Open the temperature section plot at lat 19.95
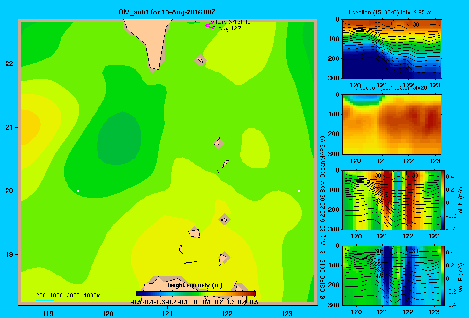The image size is (469, 318). [392, 49]
